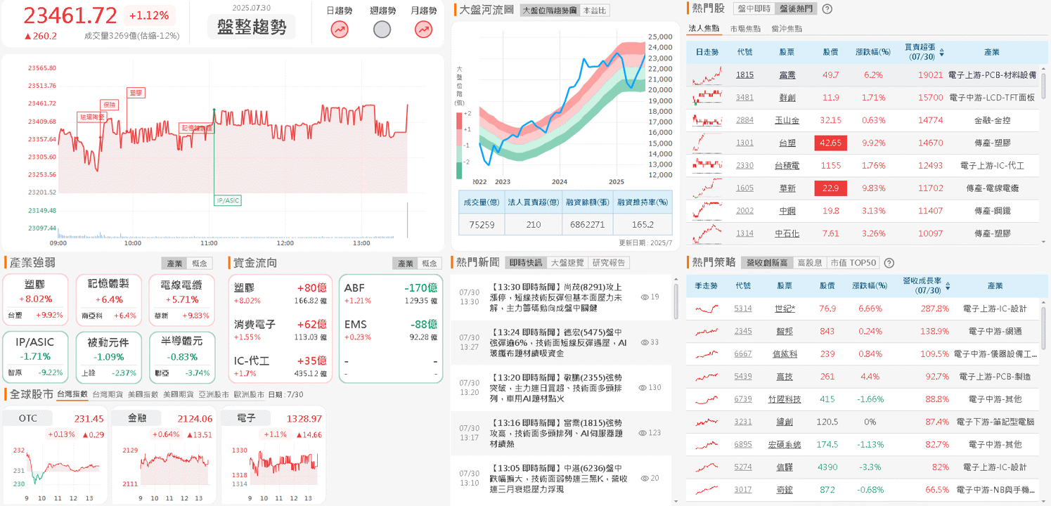Click the IP/ASIC marker on intraday chart
The image size is (1051, 506).
click(x=228, y=200)
